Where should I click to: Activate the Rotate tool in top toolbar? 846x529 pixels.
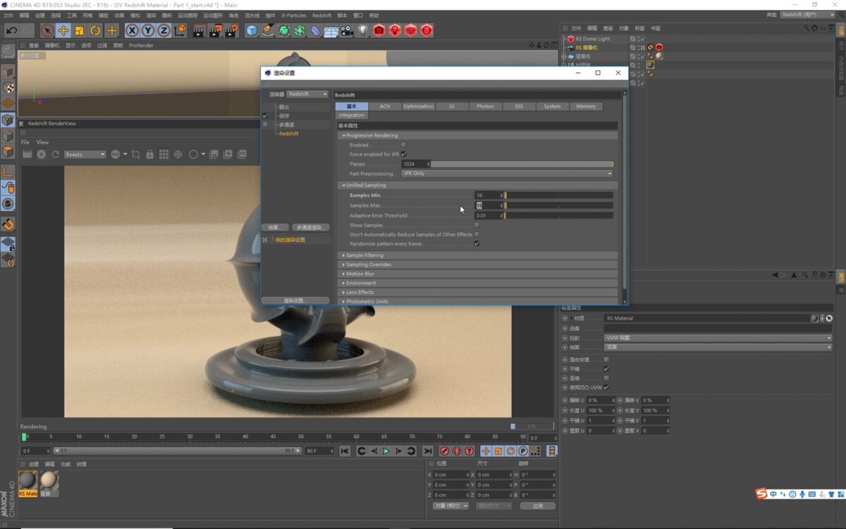coord(95,30)
